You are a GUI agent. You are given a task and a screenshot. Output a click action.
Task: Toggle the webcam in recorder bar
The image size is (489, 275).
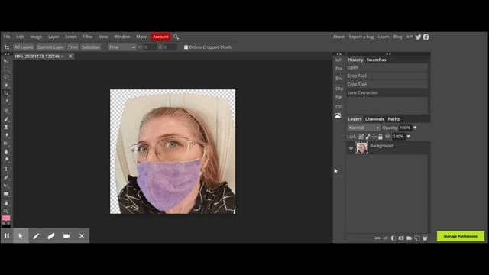[66, 236]
